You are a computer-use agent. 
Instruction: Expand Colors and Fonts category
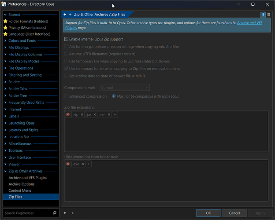(5, 40)
